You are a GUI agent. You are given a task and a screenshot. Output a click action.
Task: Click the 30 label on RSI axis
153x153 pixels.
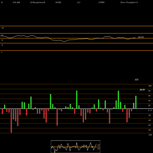pos(2,45)
